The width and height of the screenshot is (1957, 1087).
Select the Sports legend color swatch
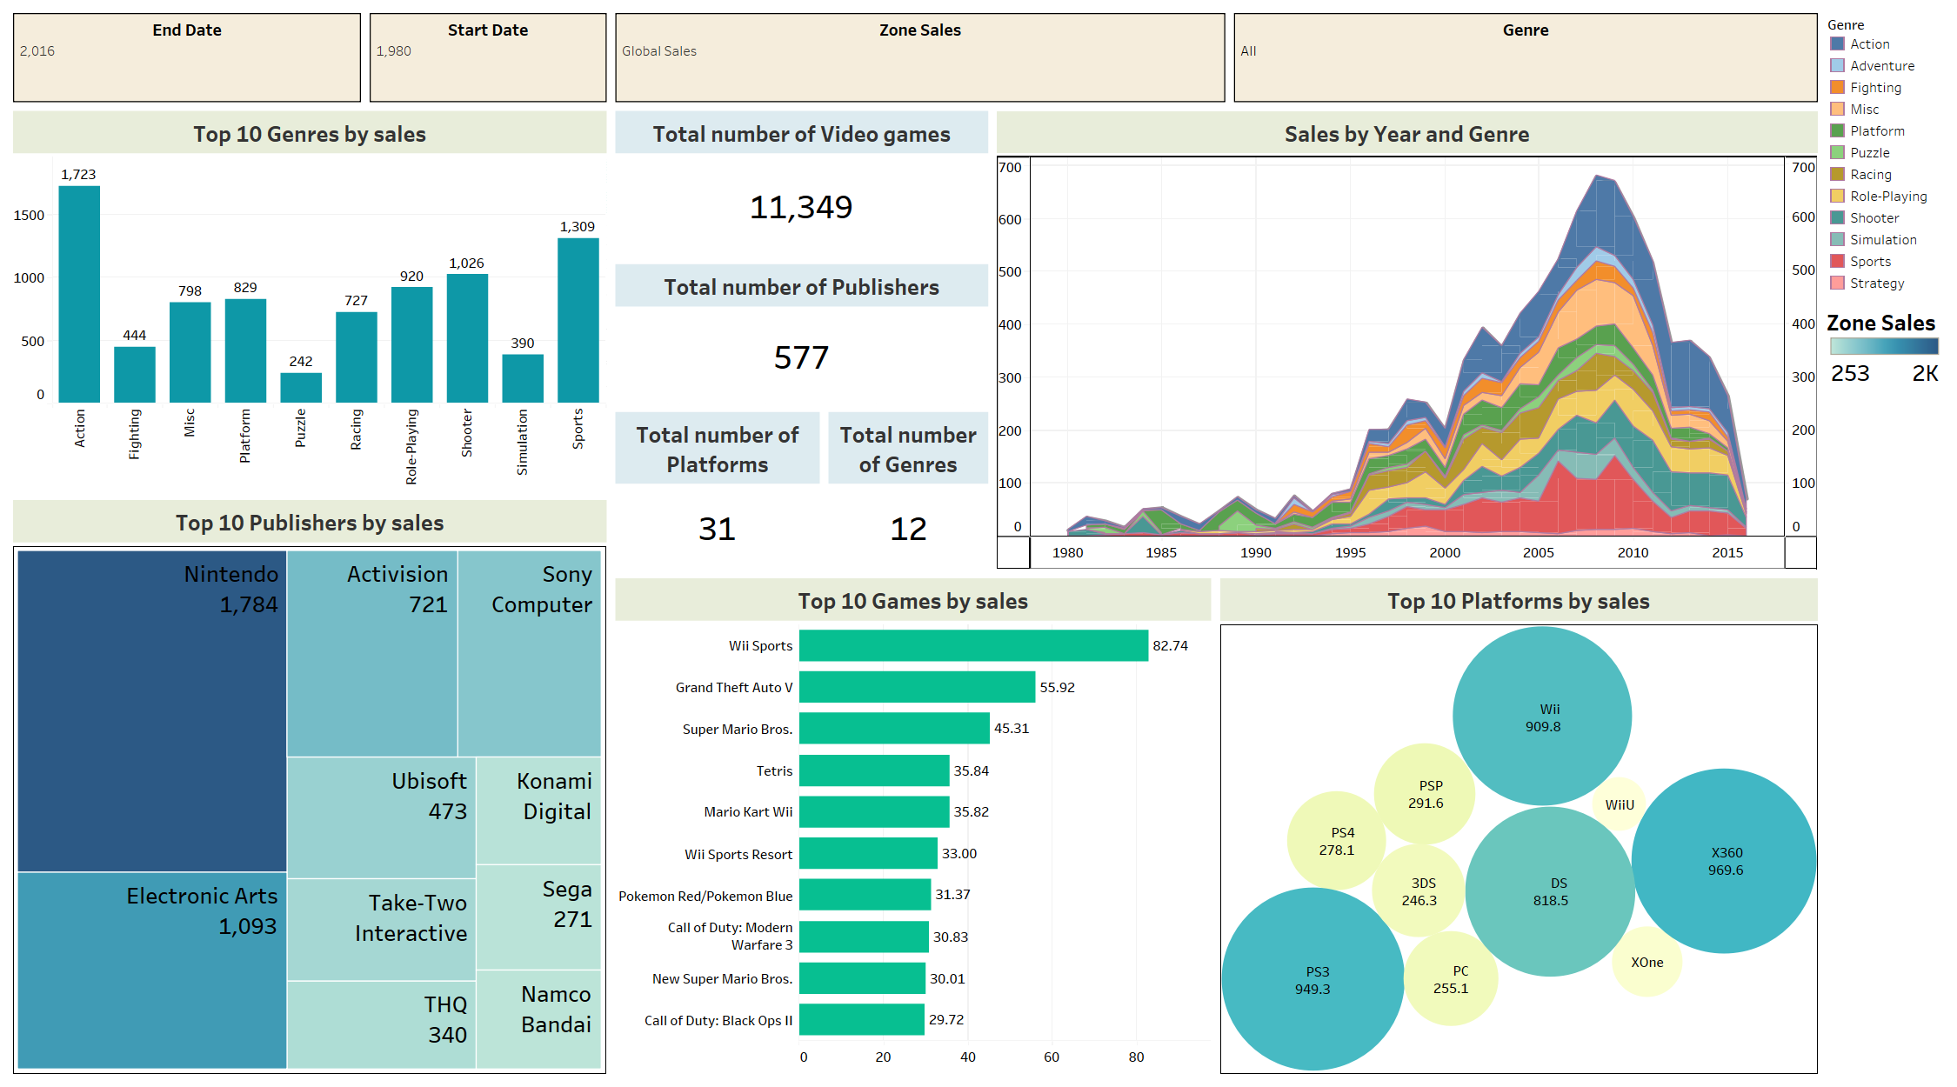click(1837, 261)
